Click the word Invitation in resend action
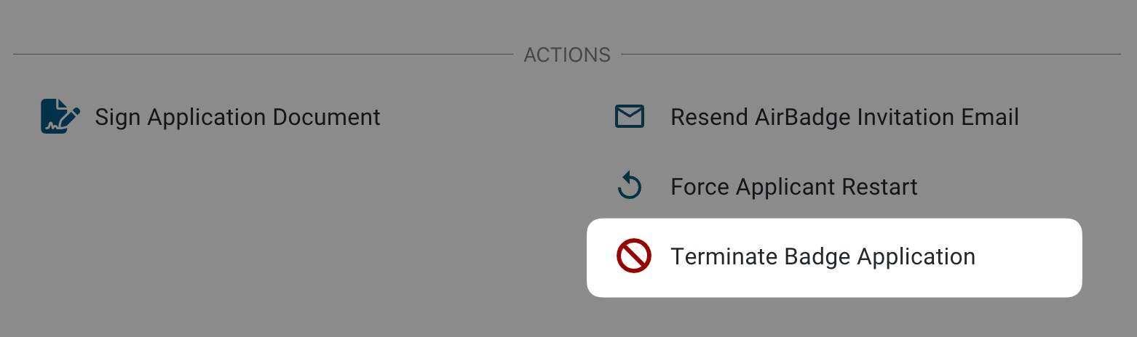 click(908, 117)
